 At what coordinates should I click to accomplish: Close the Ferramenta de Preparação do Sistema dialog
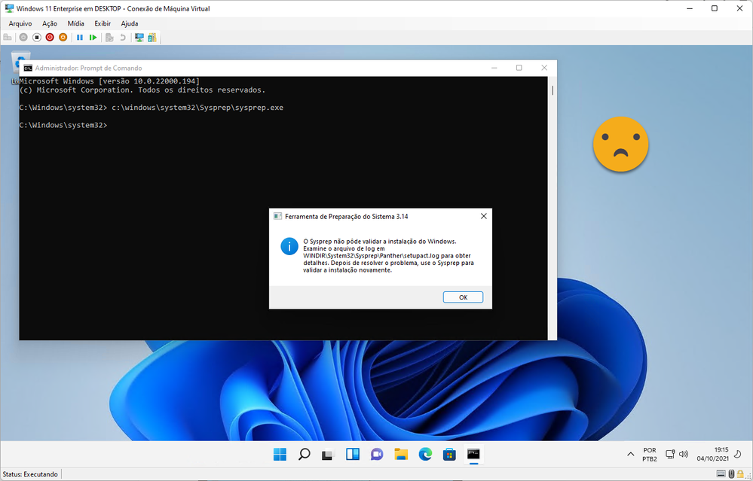(x=484, y=216)
